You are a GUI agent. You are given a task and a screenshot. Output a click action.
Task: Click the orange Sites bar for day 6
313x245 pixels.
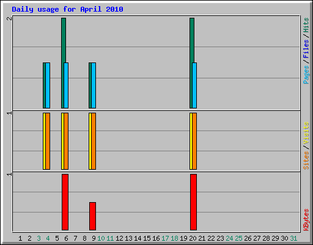66,141
